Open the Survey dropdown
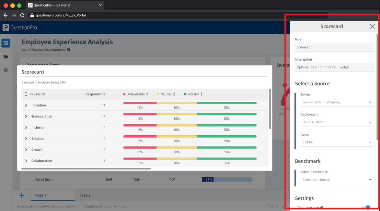380x211 pixels. [x=337, y=102]
